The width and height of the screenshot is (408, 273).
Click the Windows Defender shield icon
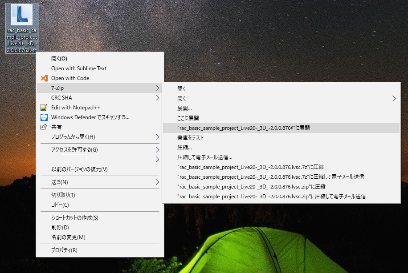click(44, 117)
